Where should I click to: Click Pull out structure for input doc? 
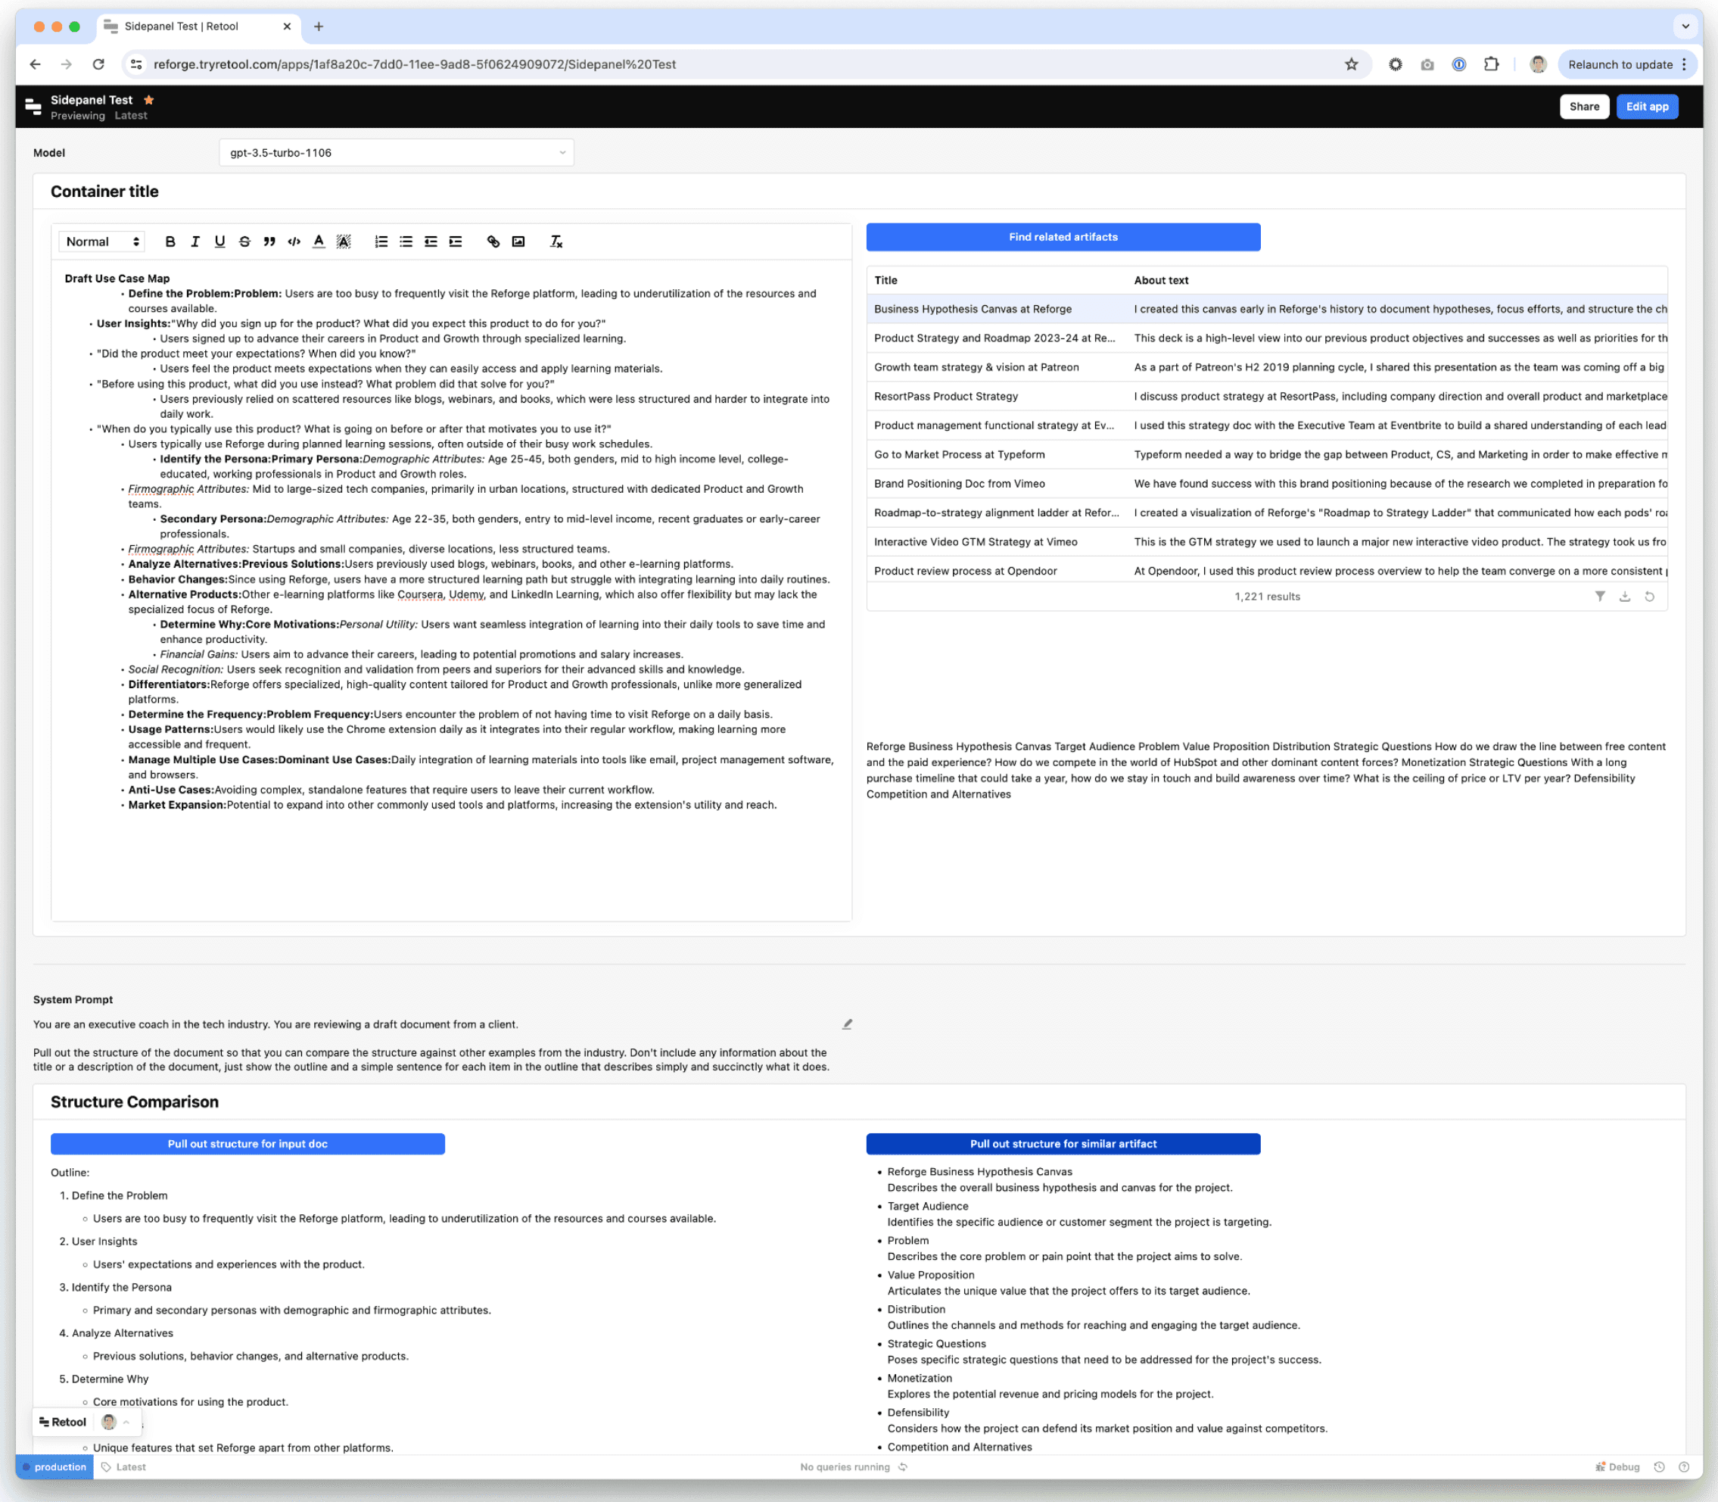247,1144
